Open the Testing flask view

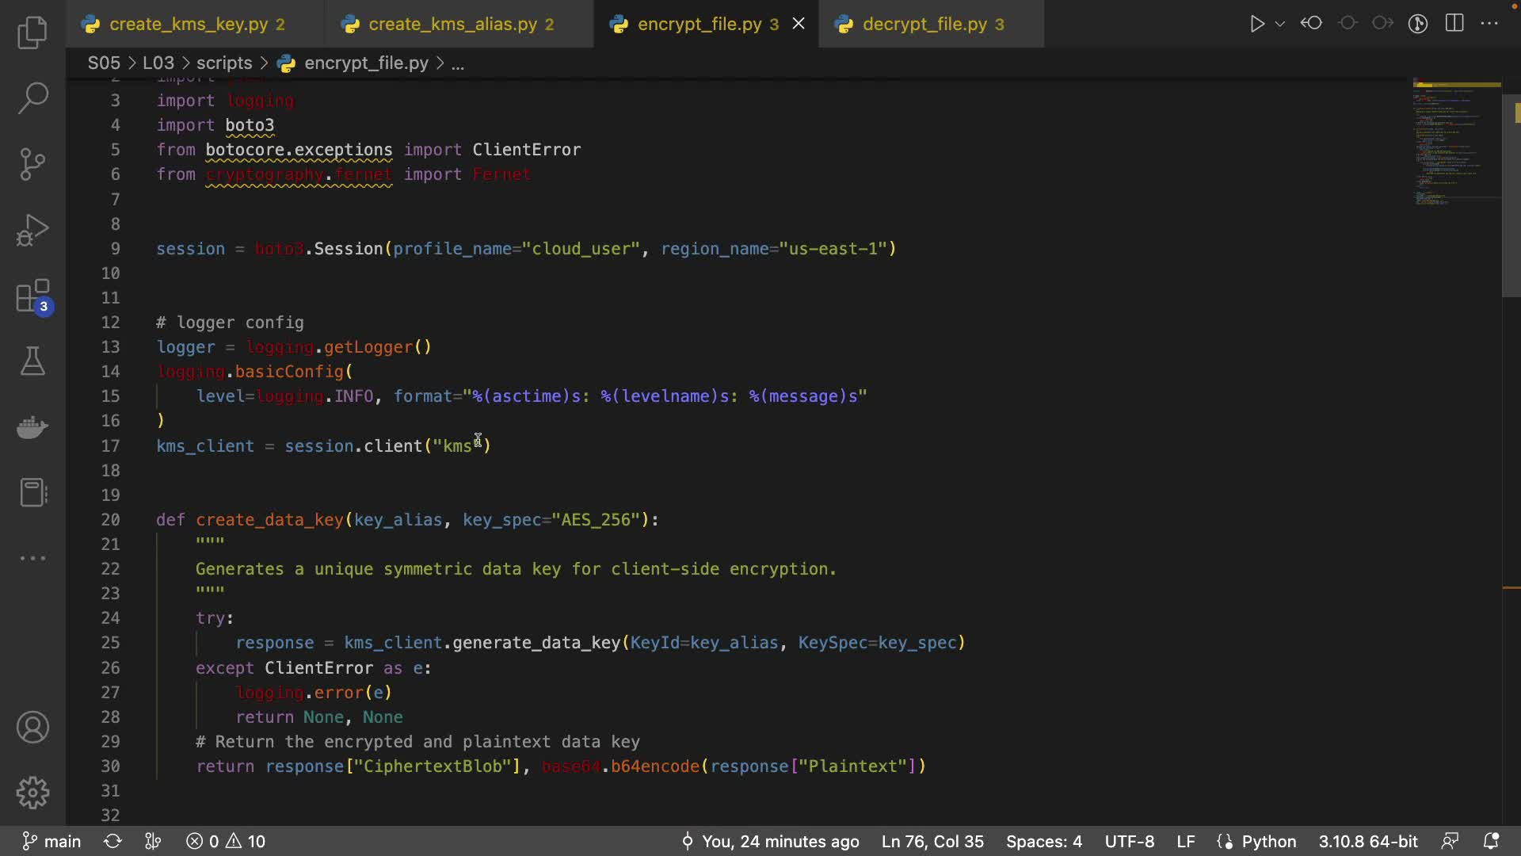click(32, 361)
